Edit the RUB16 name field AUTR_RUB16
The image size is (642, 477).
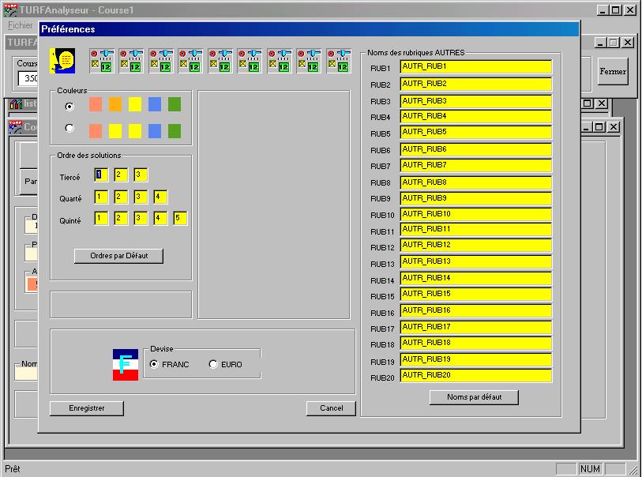(x=475, y=311)
